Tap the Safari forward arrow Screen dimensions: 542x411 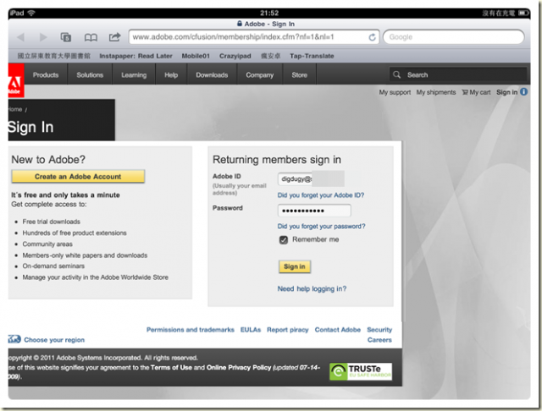(43, 37)
